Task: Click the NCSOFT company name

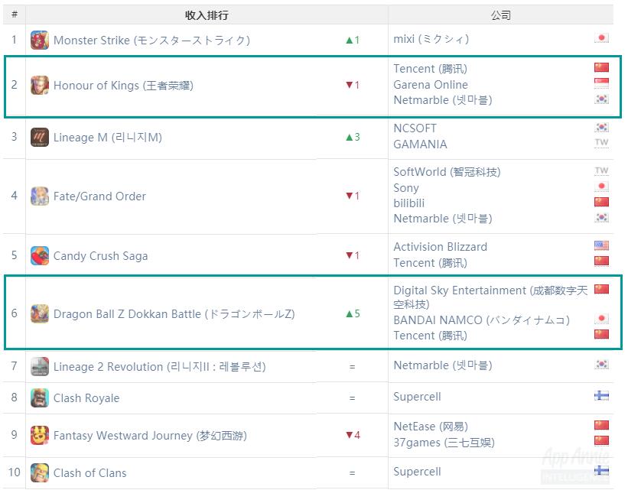Action: pos(415,128)
